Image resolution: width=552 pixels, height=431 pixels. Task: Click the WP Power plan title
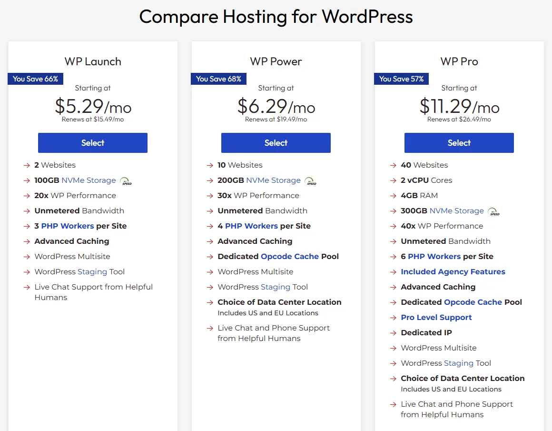276,61
